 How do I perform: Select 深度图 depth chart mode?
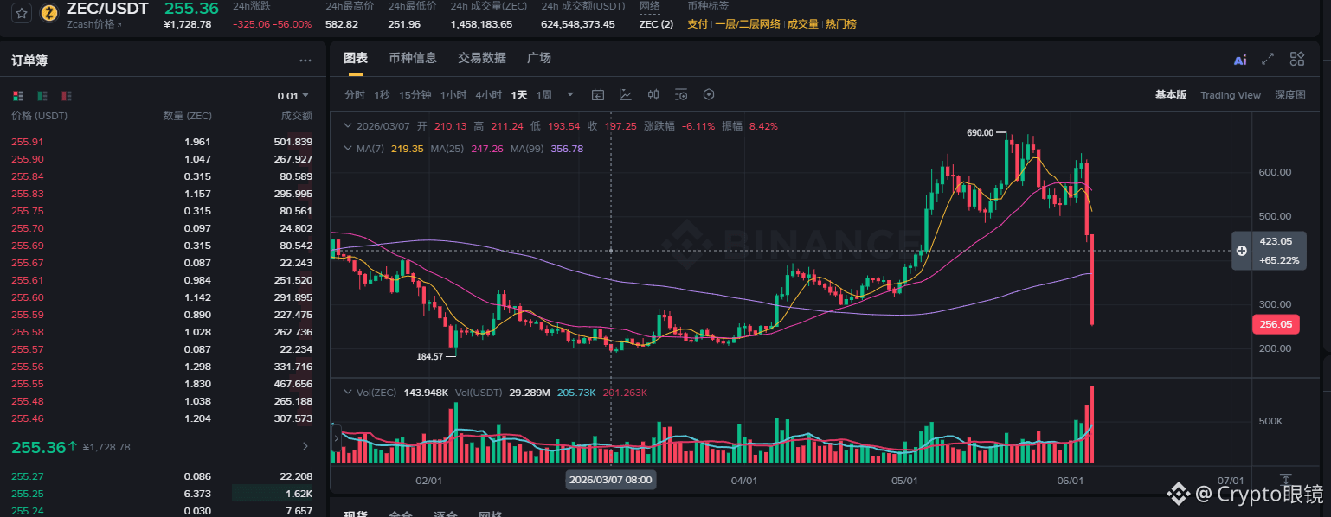tap(1290, 95)
